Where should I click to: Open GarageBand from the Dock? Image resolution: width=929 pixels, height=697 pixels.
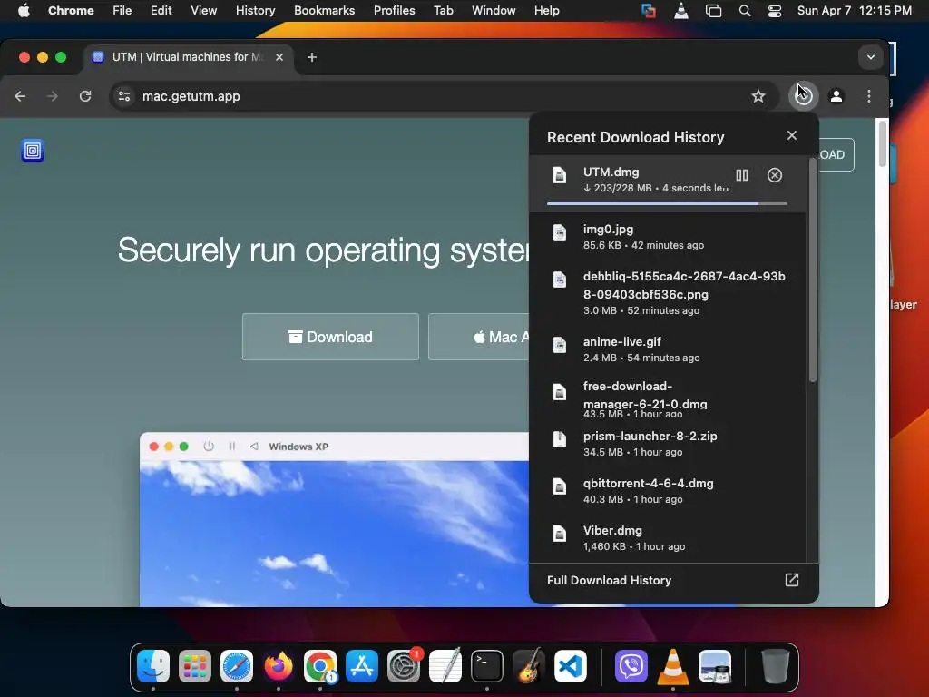click(x=529, y=665)
